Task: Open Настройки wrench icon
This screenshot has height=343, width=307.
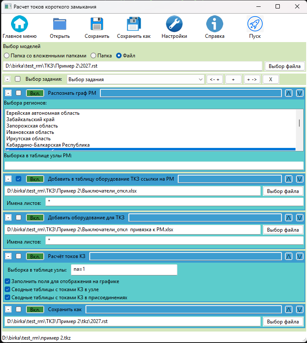Action: pos(174,24)
